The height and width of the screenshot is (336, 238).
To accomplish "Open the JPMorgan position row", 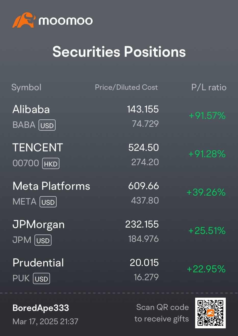I will [x=119, y=231].
